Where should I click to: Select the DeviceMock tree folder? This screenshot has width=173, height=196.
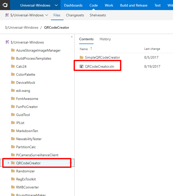click(26, 83)
